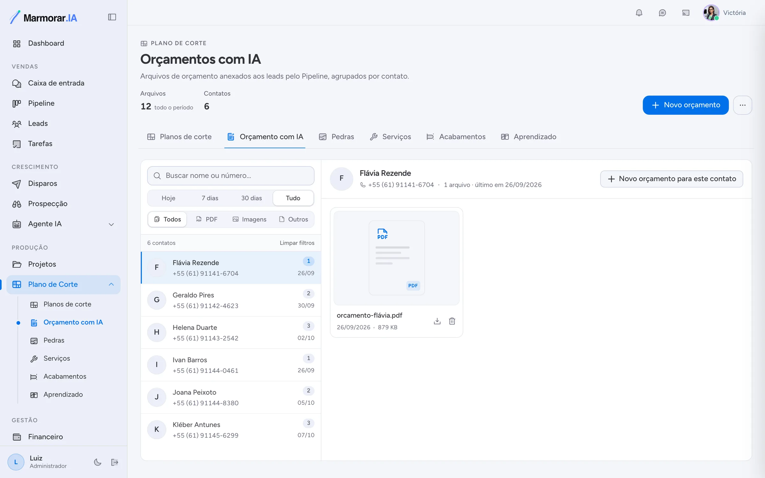Image resolution: width=765 pixels, height=478 pixels.
Task: Collapse the Plano de Corte chevron
Action: [x=111, y=284]
